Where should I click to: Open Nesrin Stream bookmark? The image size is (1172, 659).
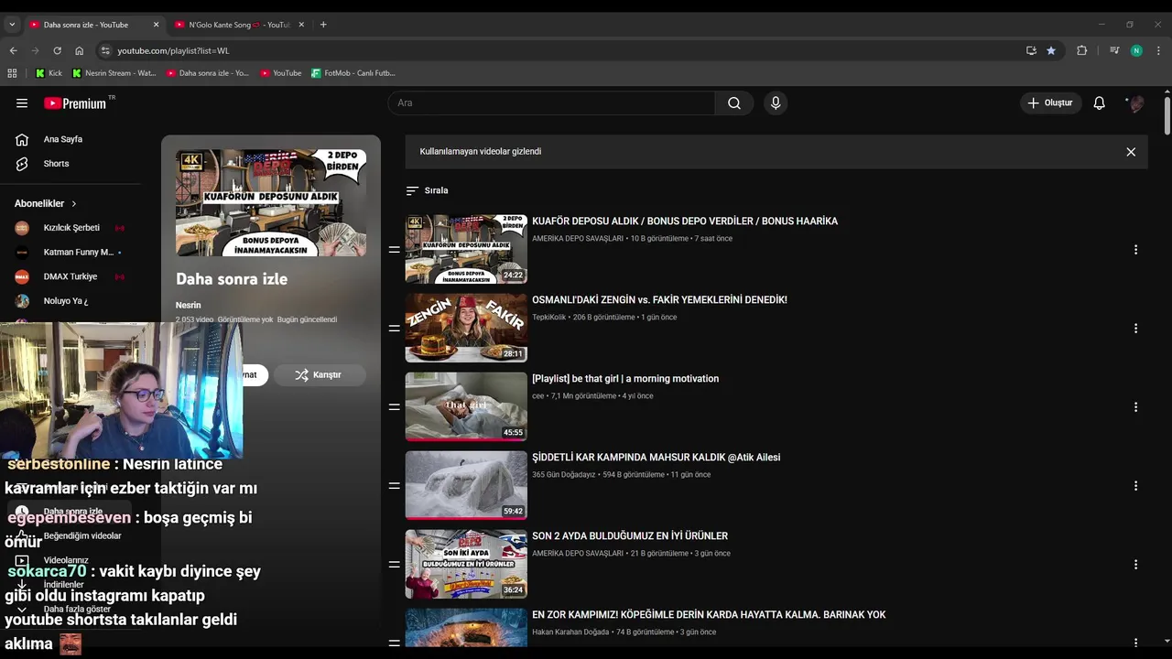click(x=114, y=73)
